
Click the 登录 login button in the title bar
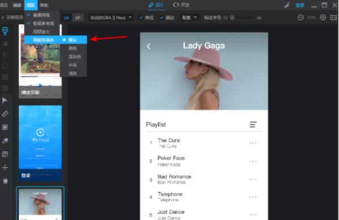300,5
